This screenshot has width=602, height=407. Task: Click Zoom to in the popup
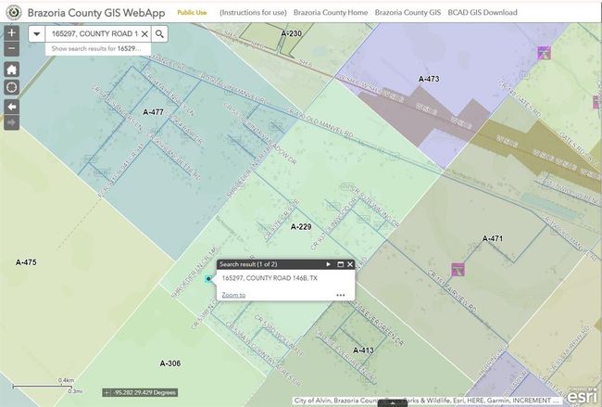233,295
